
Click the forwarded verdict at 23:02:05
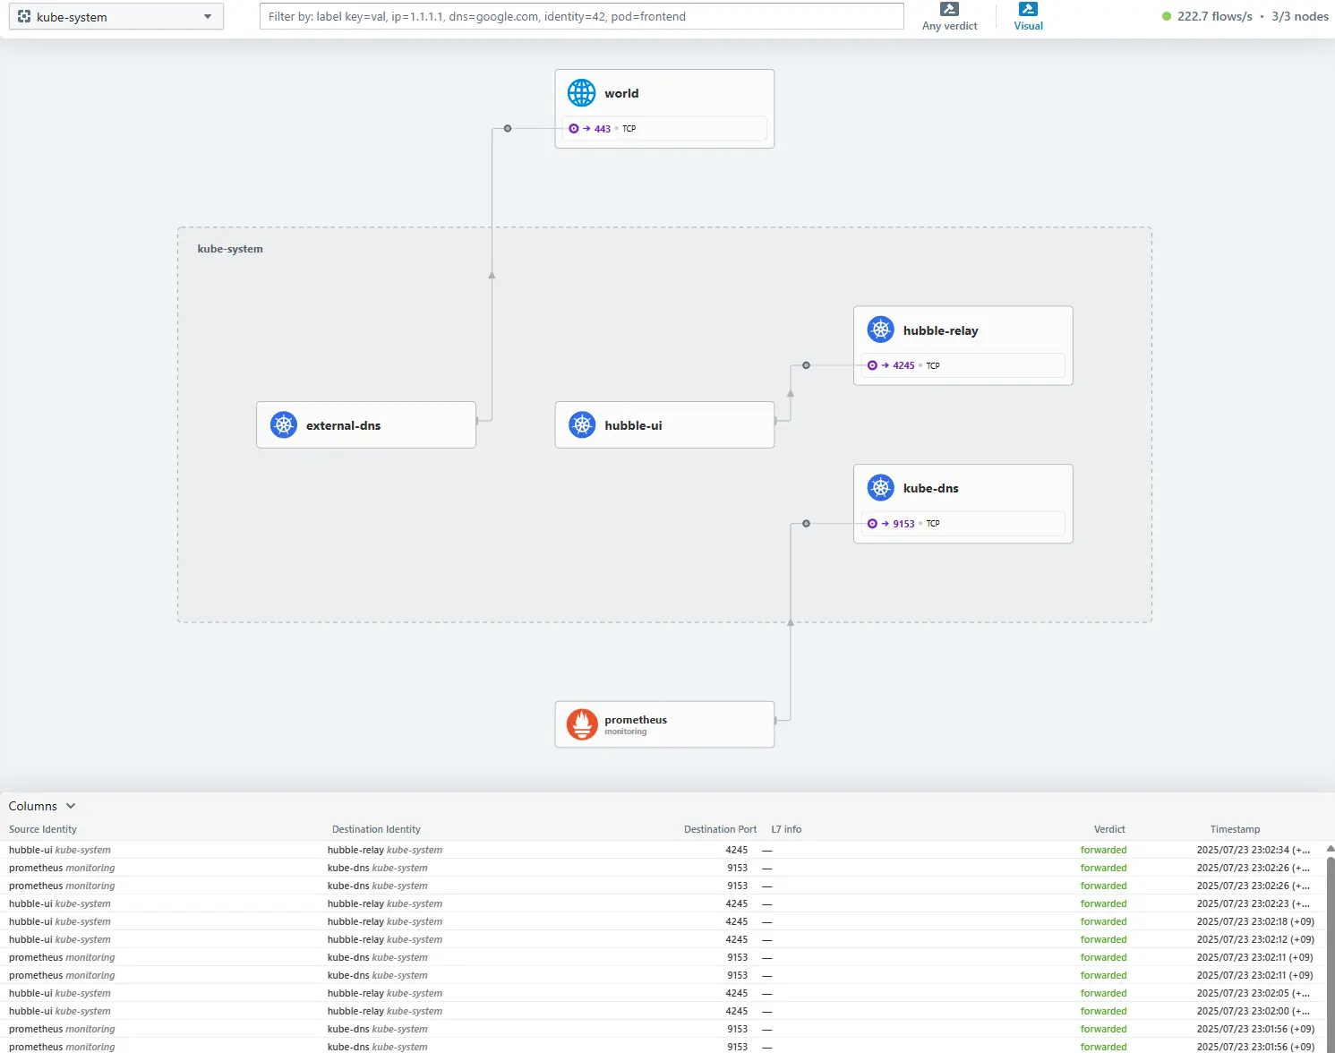pos(1103,993)
